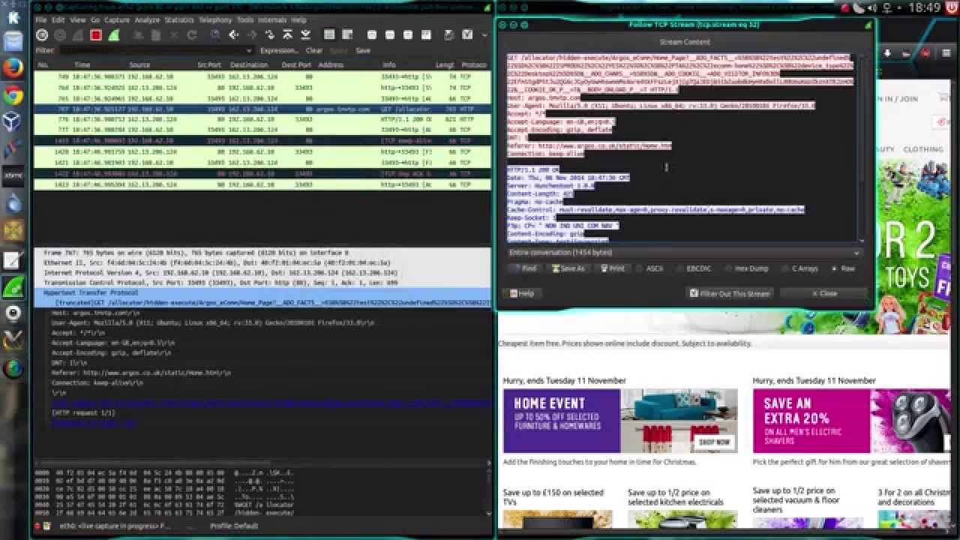Select Wireshark icon in the dock
This screenshot has height=540, width=960.
[x=13, y=287]
